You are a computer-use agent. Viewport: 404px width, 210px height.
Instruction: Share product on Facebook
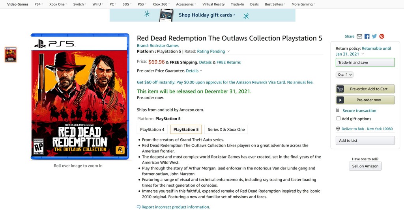point(367,36)
